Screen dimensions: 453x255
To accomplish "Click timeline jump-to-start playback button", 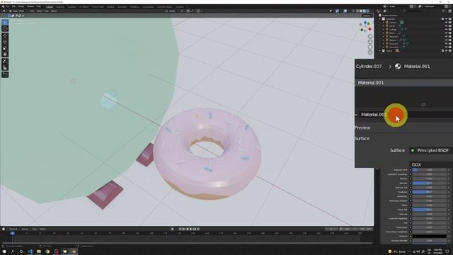I will [x=180, y=229].
